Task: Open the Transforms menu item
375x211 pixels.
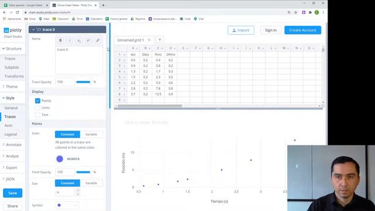Action: 14,76
